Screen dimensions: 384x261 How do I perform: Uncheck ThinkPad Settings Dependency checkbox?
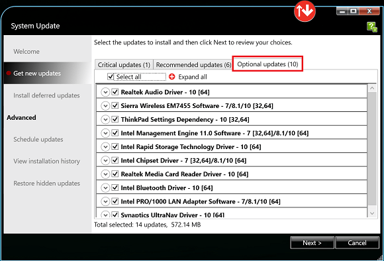coord(115,119)
